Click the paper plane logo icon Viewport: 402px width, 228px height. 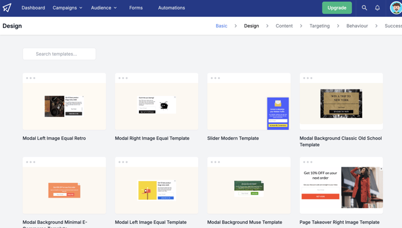click(x=7, y=8)
